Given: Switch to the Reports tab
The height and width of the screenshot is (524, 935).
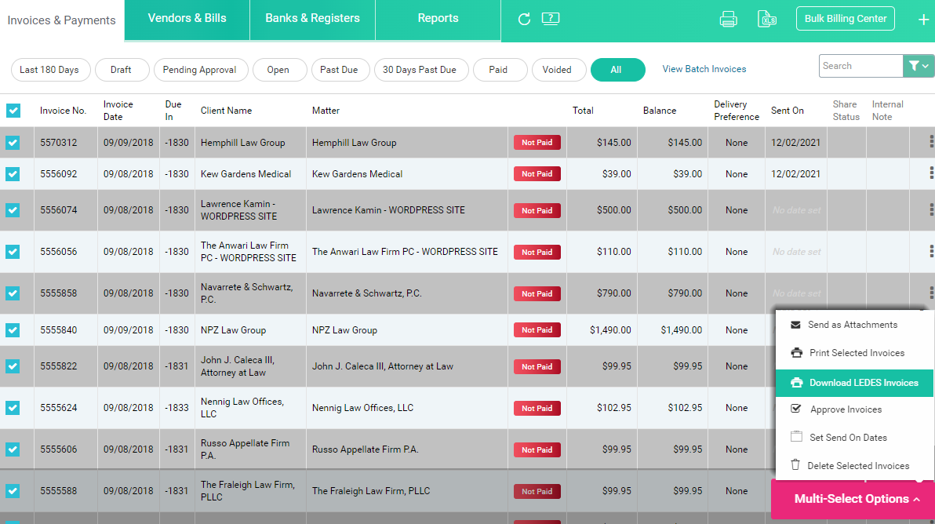Looking at the screenshot, I should (x=438, y=18).
